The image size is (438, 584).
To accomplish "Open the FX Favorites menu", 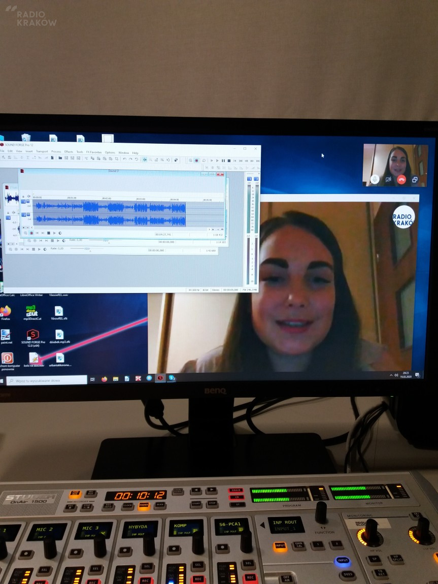I will click(x=93, y=152).
